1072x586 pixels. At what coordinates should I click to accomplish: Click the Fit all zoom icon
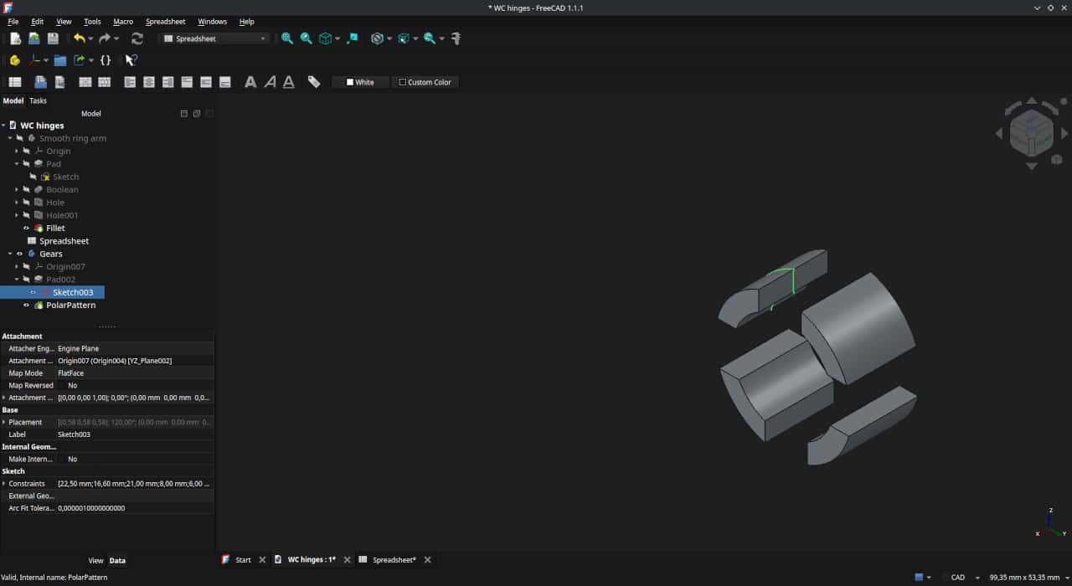click(287, 39)
